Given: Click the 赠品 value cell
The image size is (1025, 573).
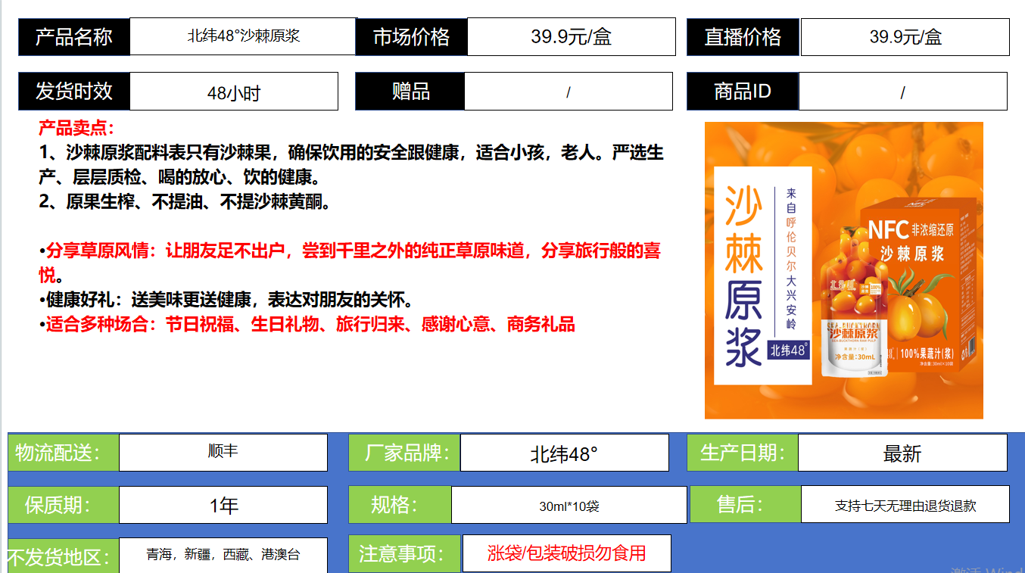Looking at the screenshot, I should coord(568,92).
